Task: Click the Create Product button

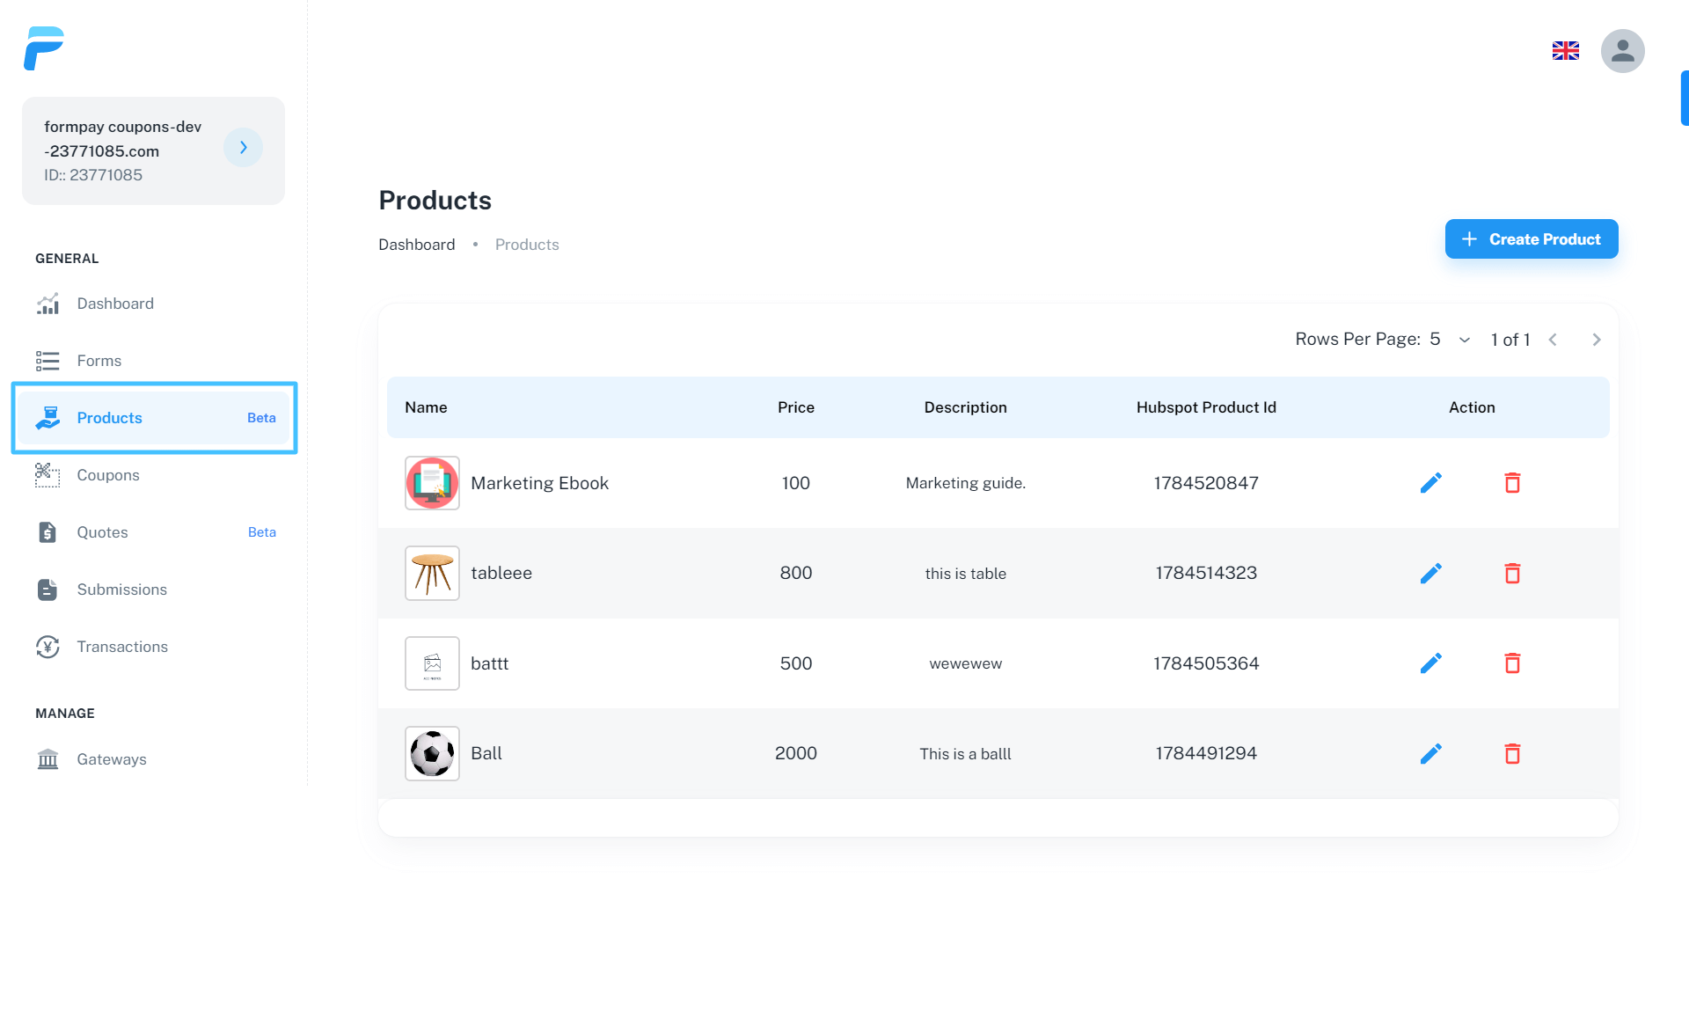Action: point(1531,238)
